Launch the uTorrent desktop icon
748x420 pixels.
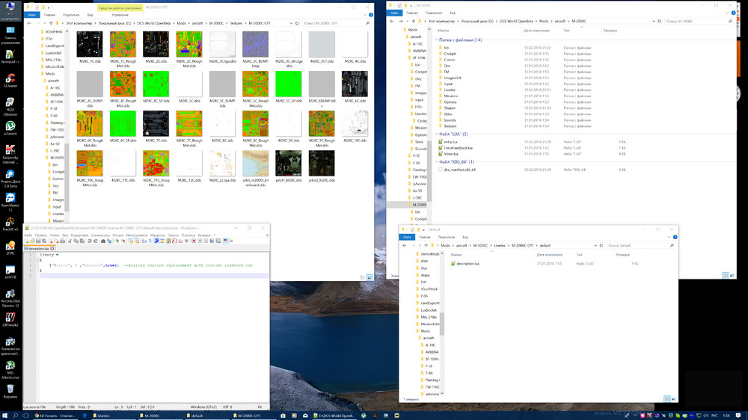click(10, 127)
